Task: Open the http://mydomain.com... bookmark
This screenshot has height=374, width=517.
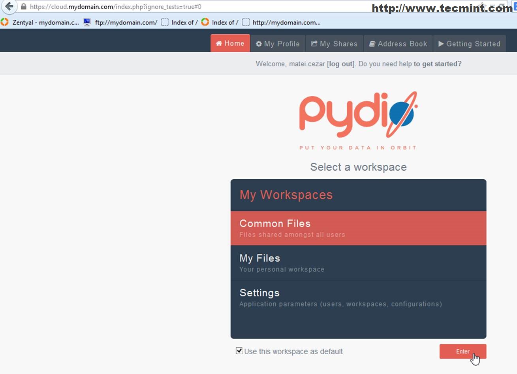Action: pos(281,22)
